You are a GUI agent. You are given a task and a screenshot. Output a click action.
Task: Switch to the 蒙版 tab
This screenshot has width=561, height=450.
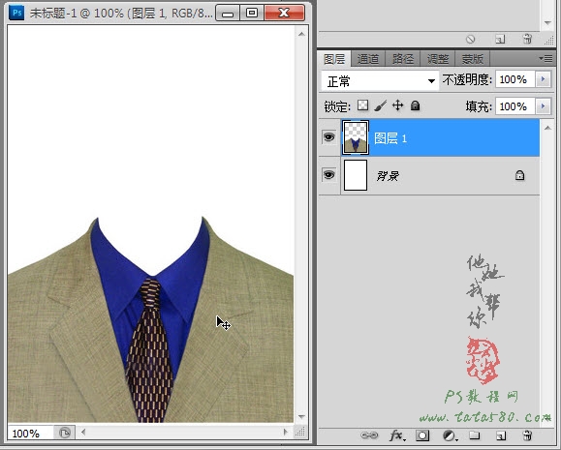point(472,59)
